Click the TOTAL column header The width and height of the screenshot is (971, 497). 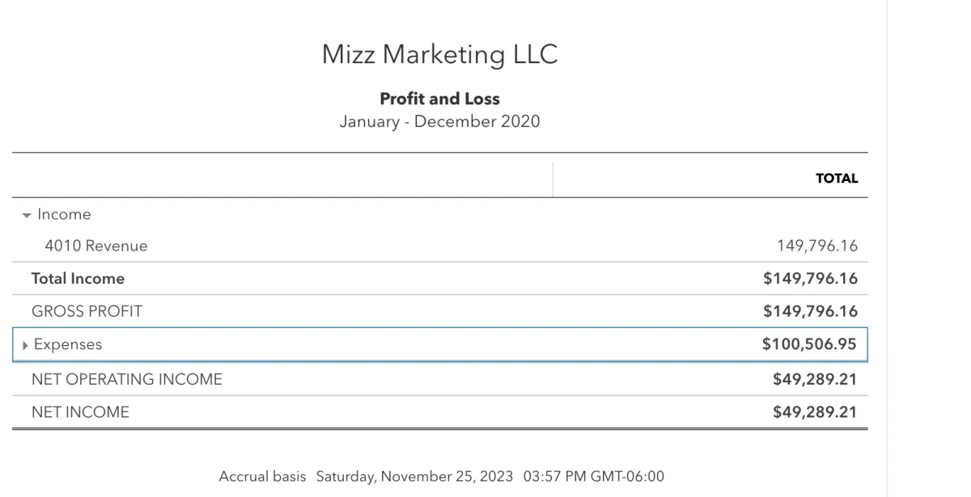(837, 179)
